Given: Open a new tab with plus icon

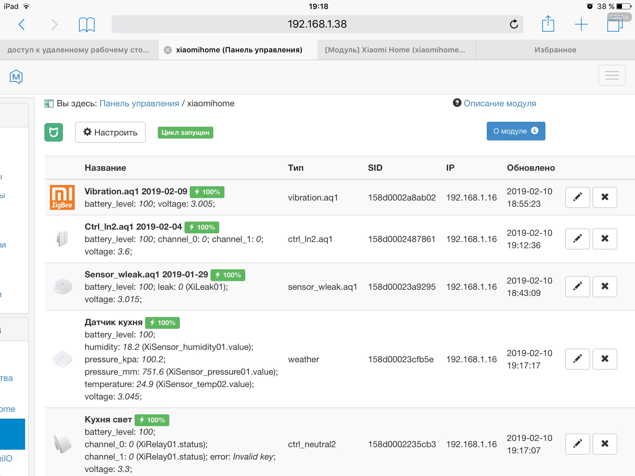Looking at the screenshot, I should click(581, 24).
